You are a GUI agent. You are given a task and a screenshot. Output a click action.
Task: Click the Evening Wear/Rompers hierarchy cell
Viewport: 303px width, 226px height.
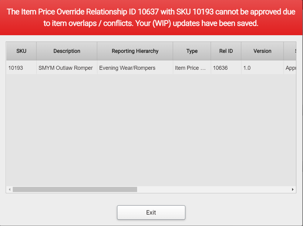coord(135,68)
